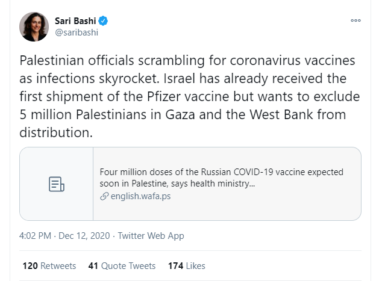Click the chain link icon beside english.wafa.ps

click(104, 197)
